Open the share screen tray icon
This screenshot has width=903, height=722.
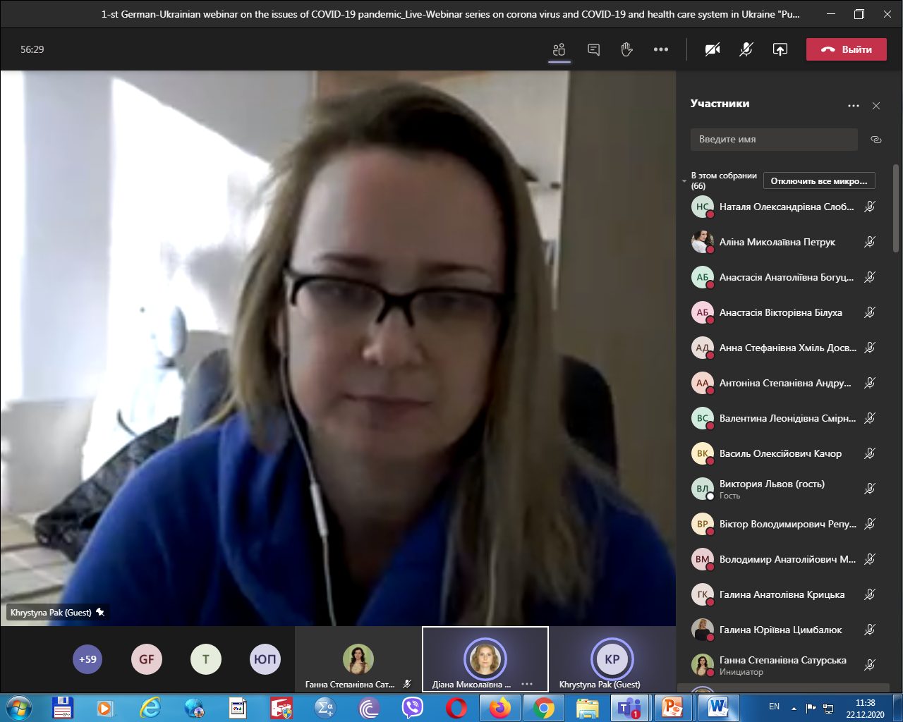click(x=780, y=49)
